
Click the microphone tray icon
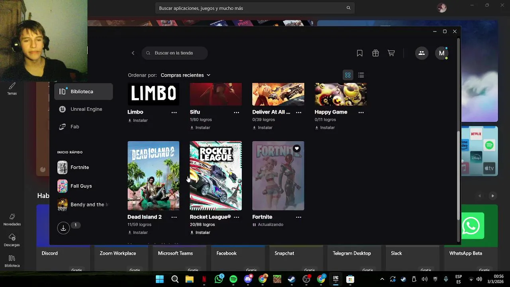pos(446,279)
